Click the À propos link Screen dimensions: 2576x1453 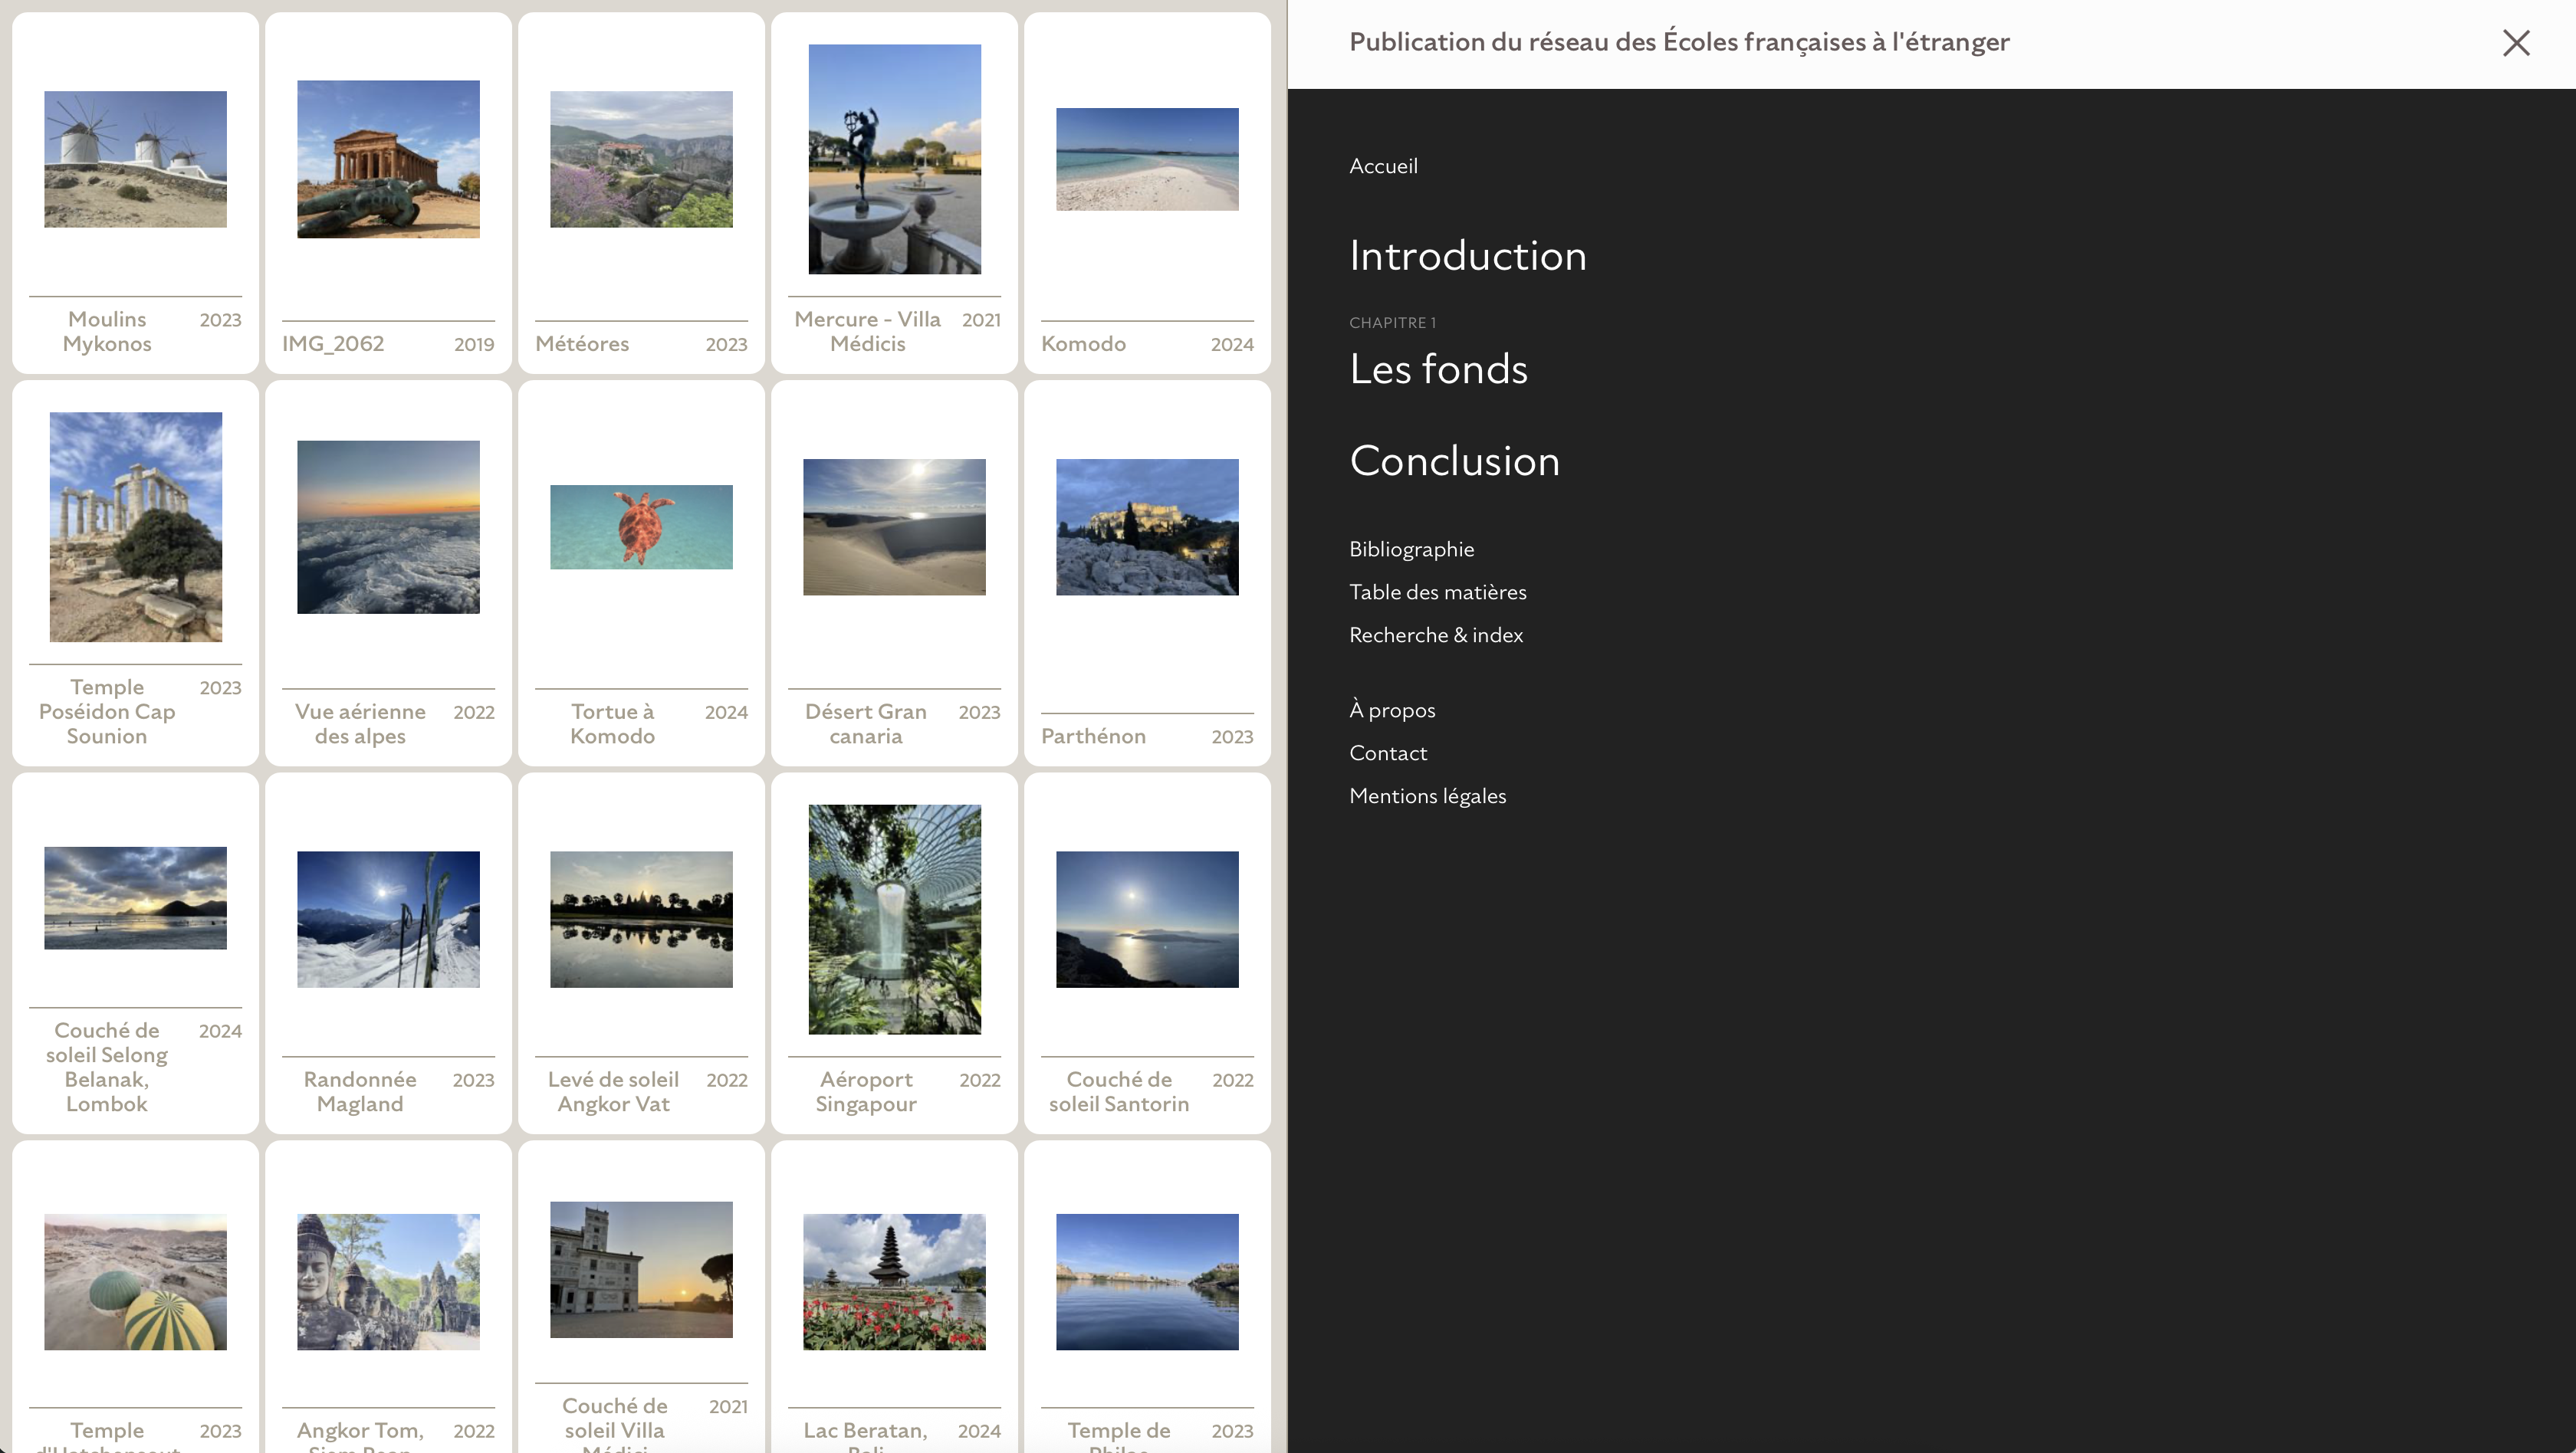click(1391, 710)
